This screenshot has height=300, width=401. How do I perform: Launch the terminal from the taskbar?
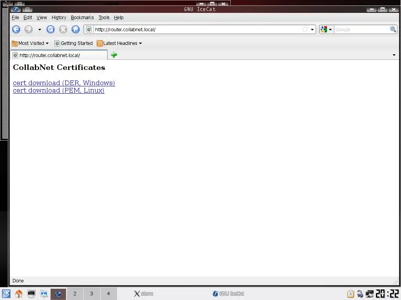point(31,294)
